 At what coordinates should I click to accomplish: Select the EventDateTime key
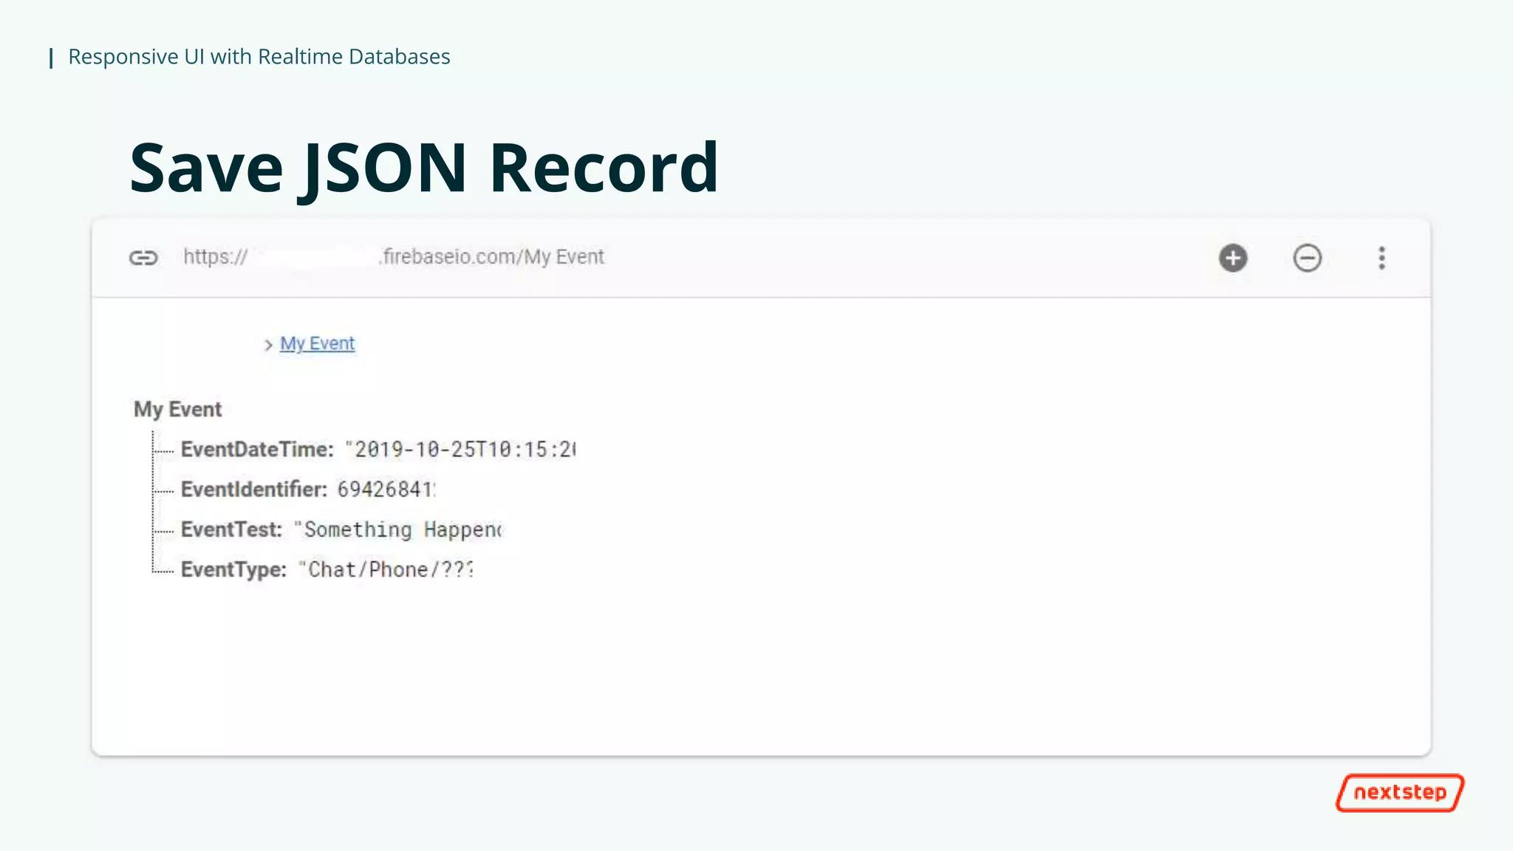pyautogui.click(x=257, y=449)
